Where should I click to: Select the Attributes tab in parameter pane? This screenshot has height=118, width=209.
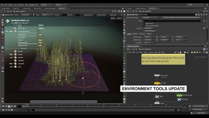(x=135, y=34)
